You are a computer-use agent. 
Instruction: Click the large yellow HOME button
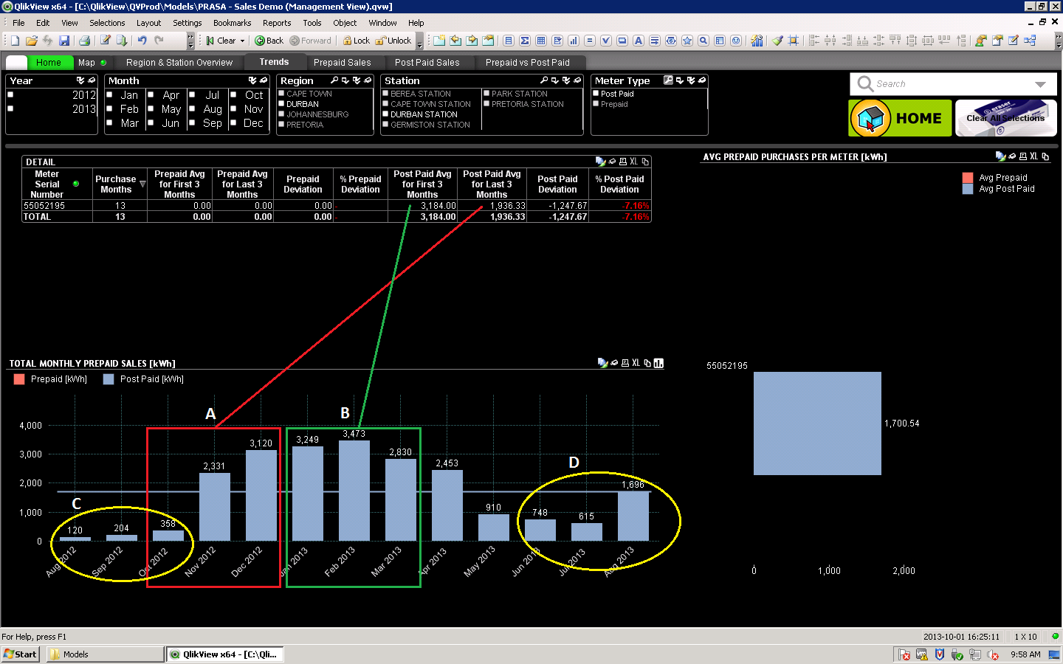(900, 118)
